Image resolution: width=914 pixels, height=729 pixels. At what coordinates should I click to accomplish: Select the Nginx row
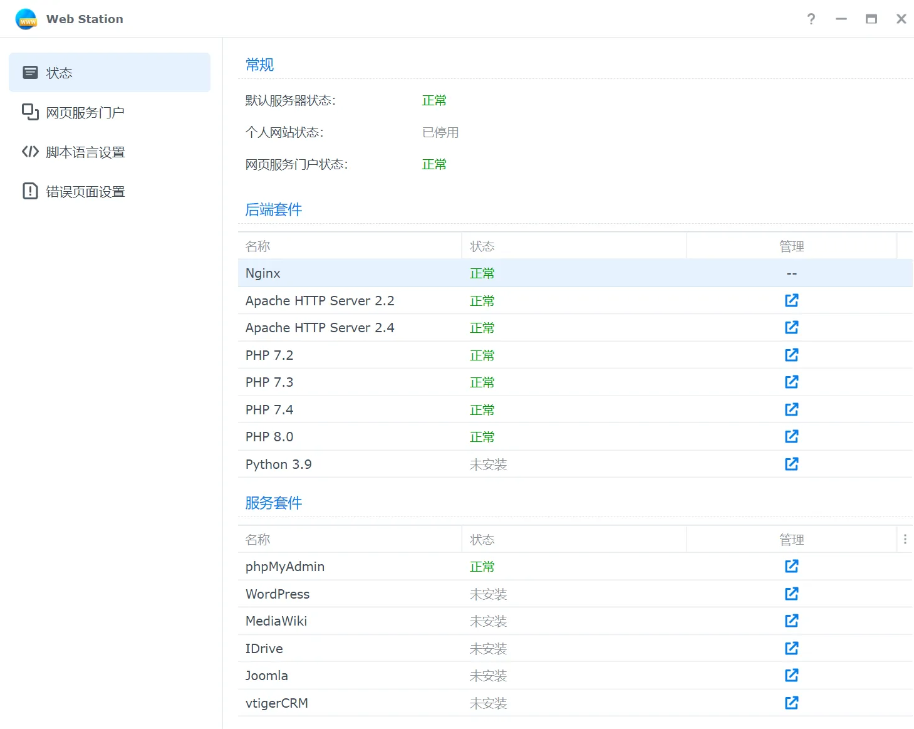575,273
